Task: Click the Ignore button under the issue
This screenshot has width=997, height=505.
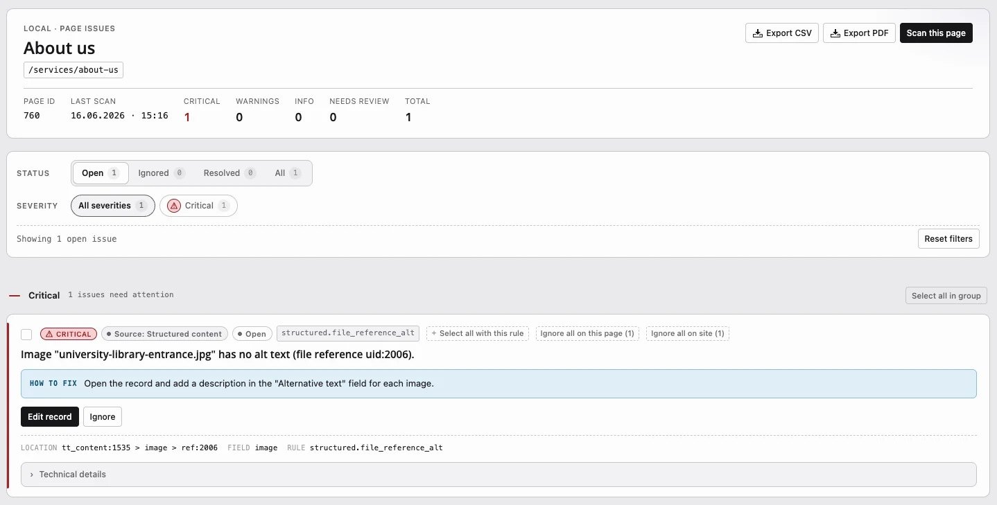Action: tap(103, 416)
